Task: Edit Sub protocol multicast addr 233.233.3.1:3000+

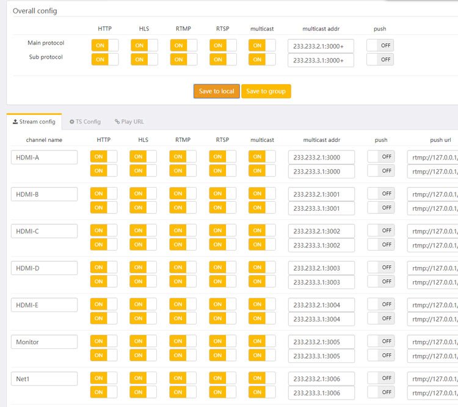Action: coord(321,61)
